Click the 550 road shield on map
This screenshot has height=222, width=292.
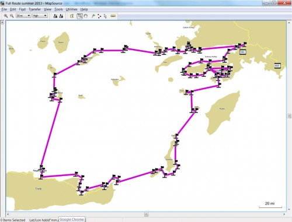point(242,52)
